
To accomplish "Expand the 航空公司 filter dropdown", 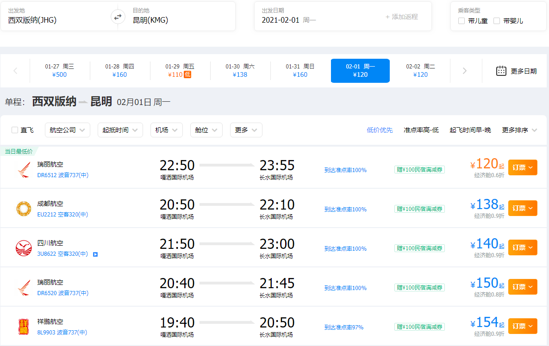I will click(67, 130).
